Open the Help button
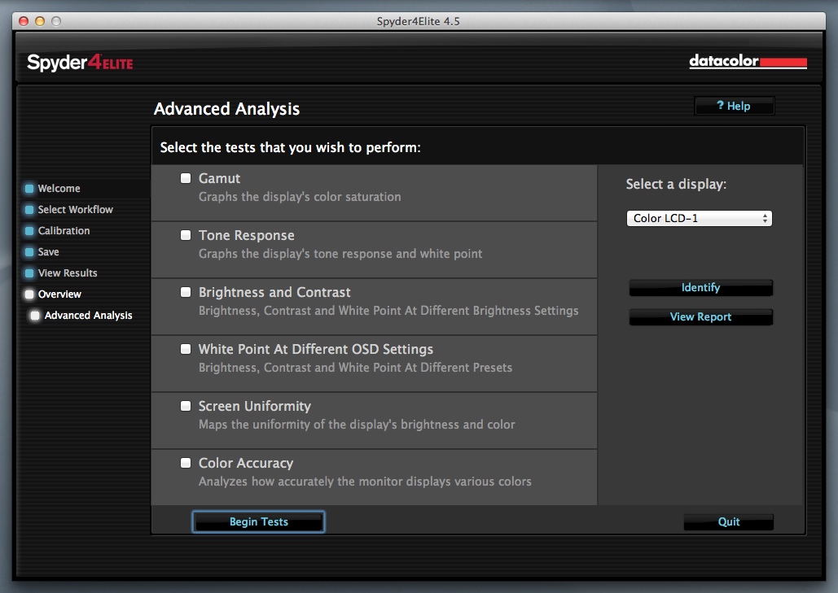 pyautogui.click(x=734, y=107)
